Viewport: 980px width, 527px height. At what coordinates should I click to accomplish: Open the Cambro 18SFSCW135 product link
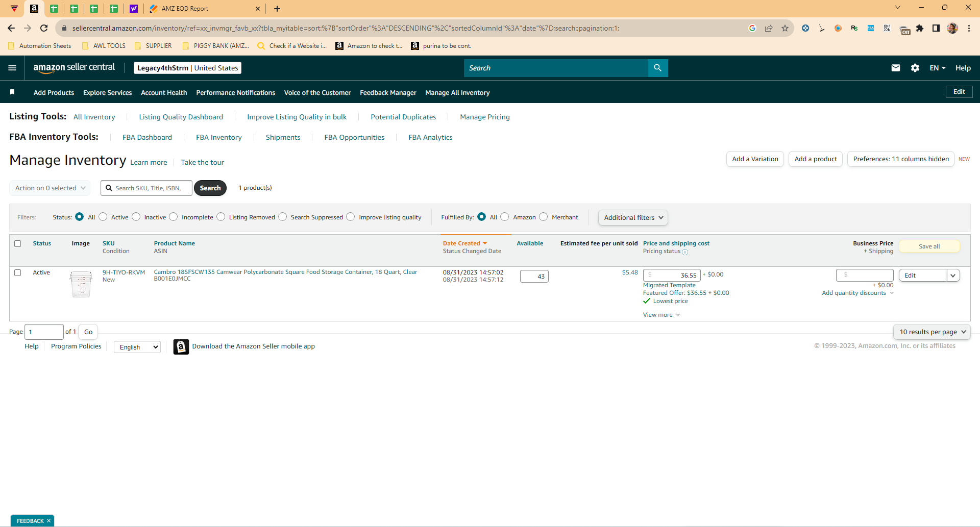[x=285, y=272]
